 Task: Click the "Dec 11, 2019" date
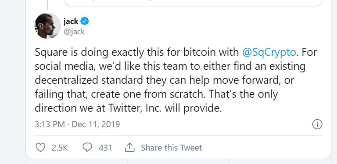(96, 124)
